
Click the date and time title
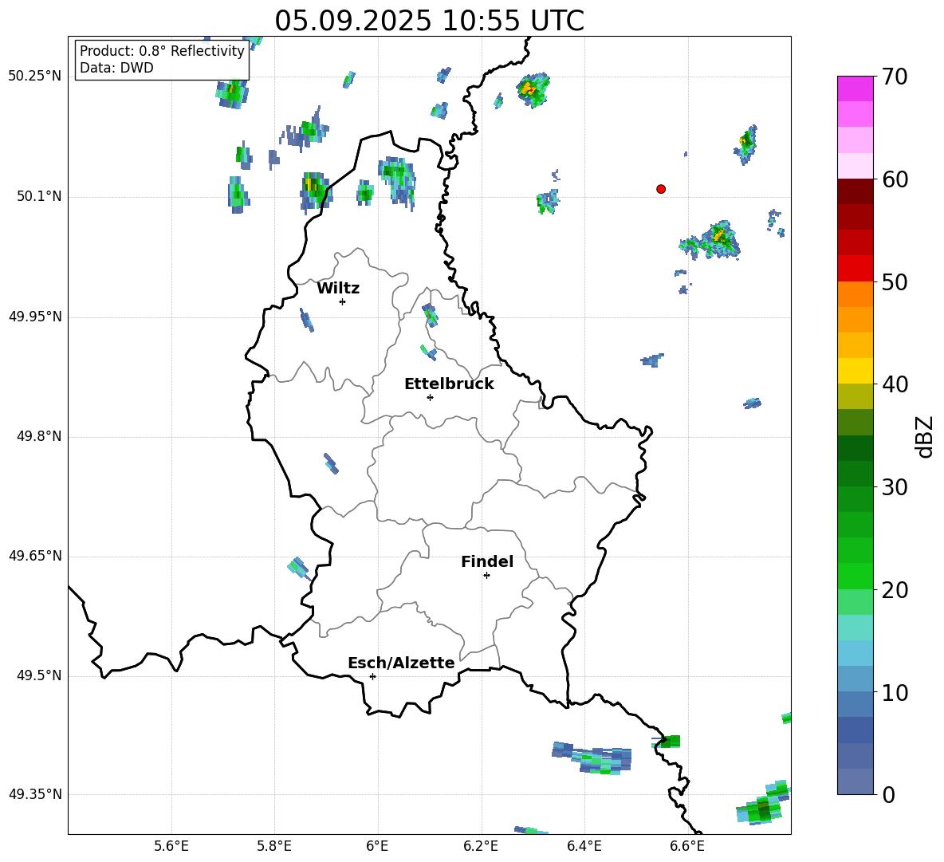coord(429,21)
